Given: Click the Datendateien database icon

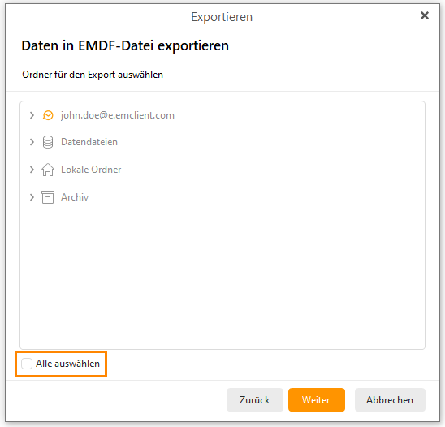Looking at the screenshot, I should click(x=48, y=142).
